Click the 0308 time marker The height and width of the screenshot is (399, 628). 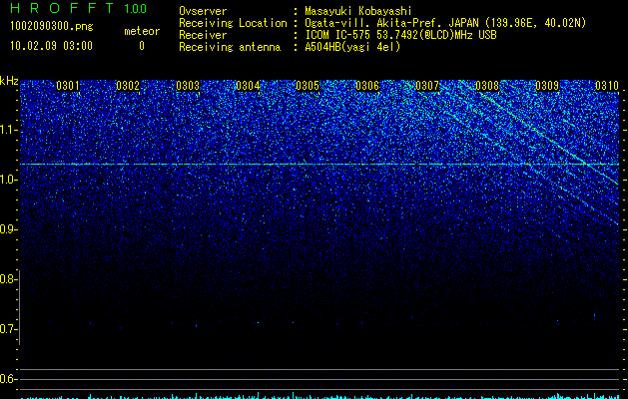click(x=487, y=86)
